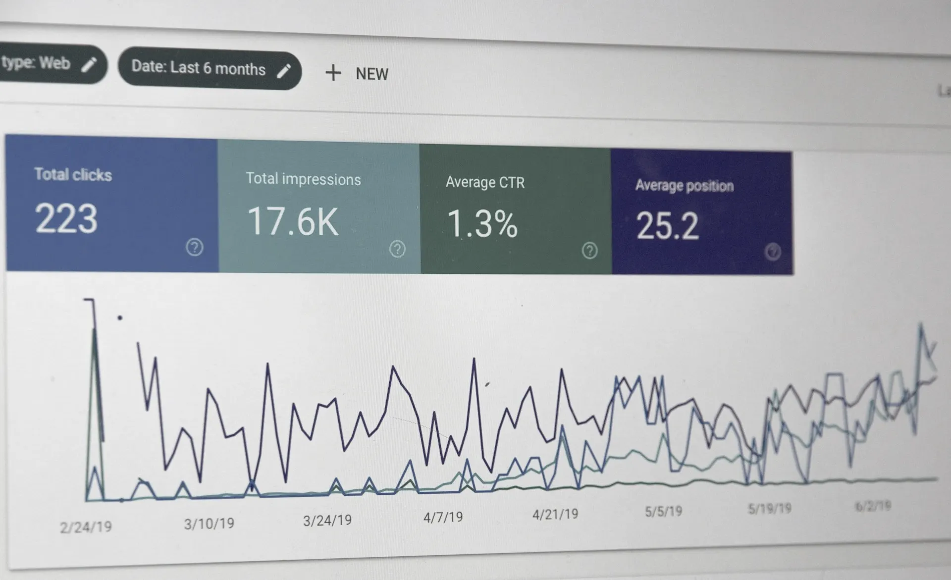Click the 223 total clicks value
Screen dimensions: 951x580
tap(66, 218)
